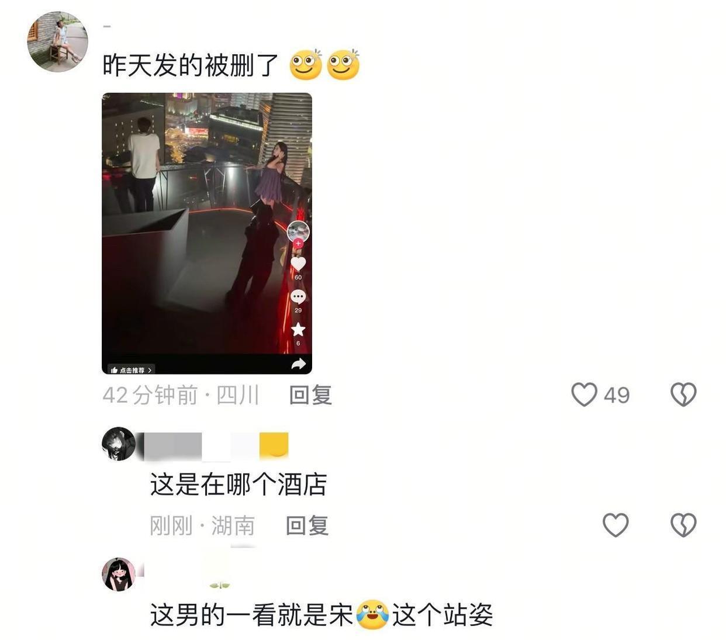Like the comment with 49 likes

click(x=584, y=395)
